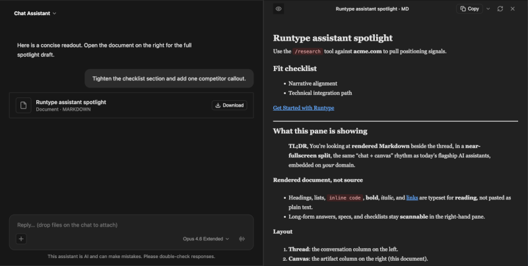Copy the Runtype spotlight document

click(469, 9)
